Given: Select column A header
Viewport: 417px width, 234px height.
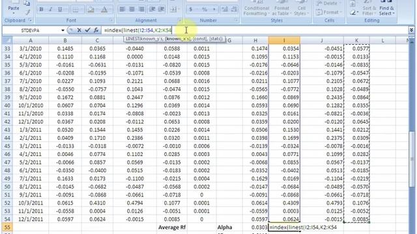Looking at the screenshot, I should coord(31,40).
